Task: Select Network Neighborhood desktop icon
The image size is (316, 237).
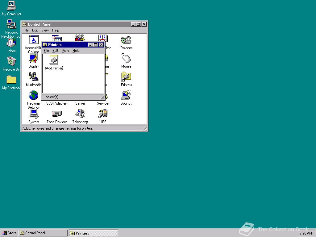Action: click(11, 24)
